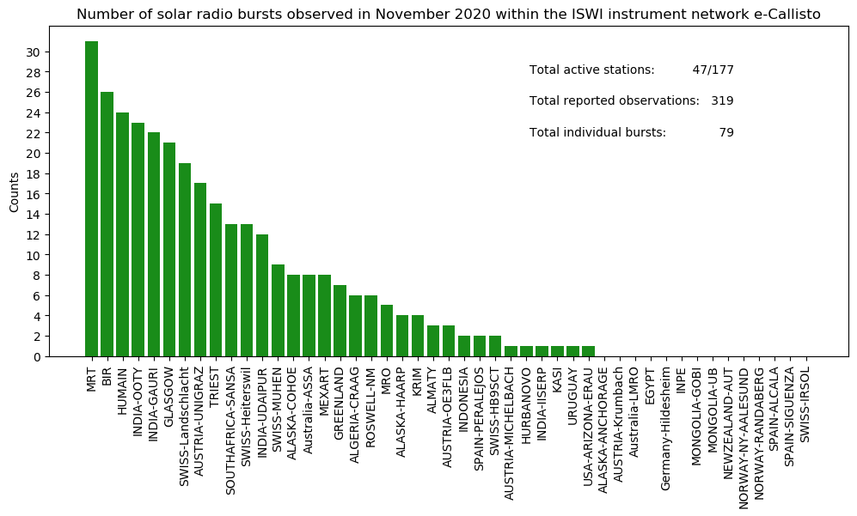Click the AUSTRIA-OE3FLB station label
This screenshot has height=516, width=857.
coord(448,417)
